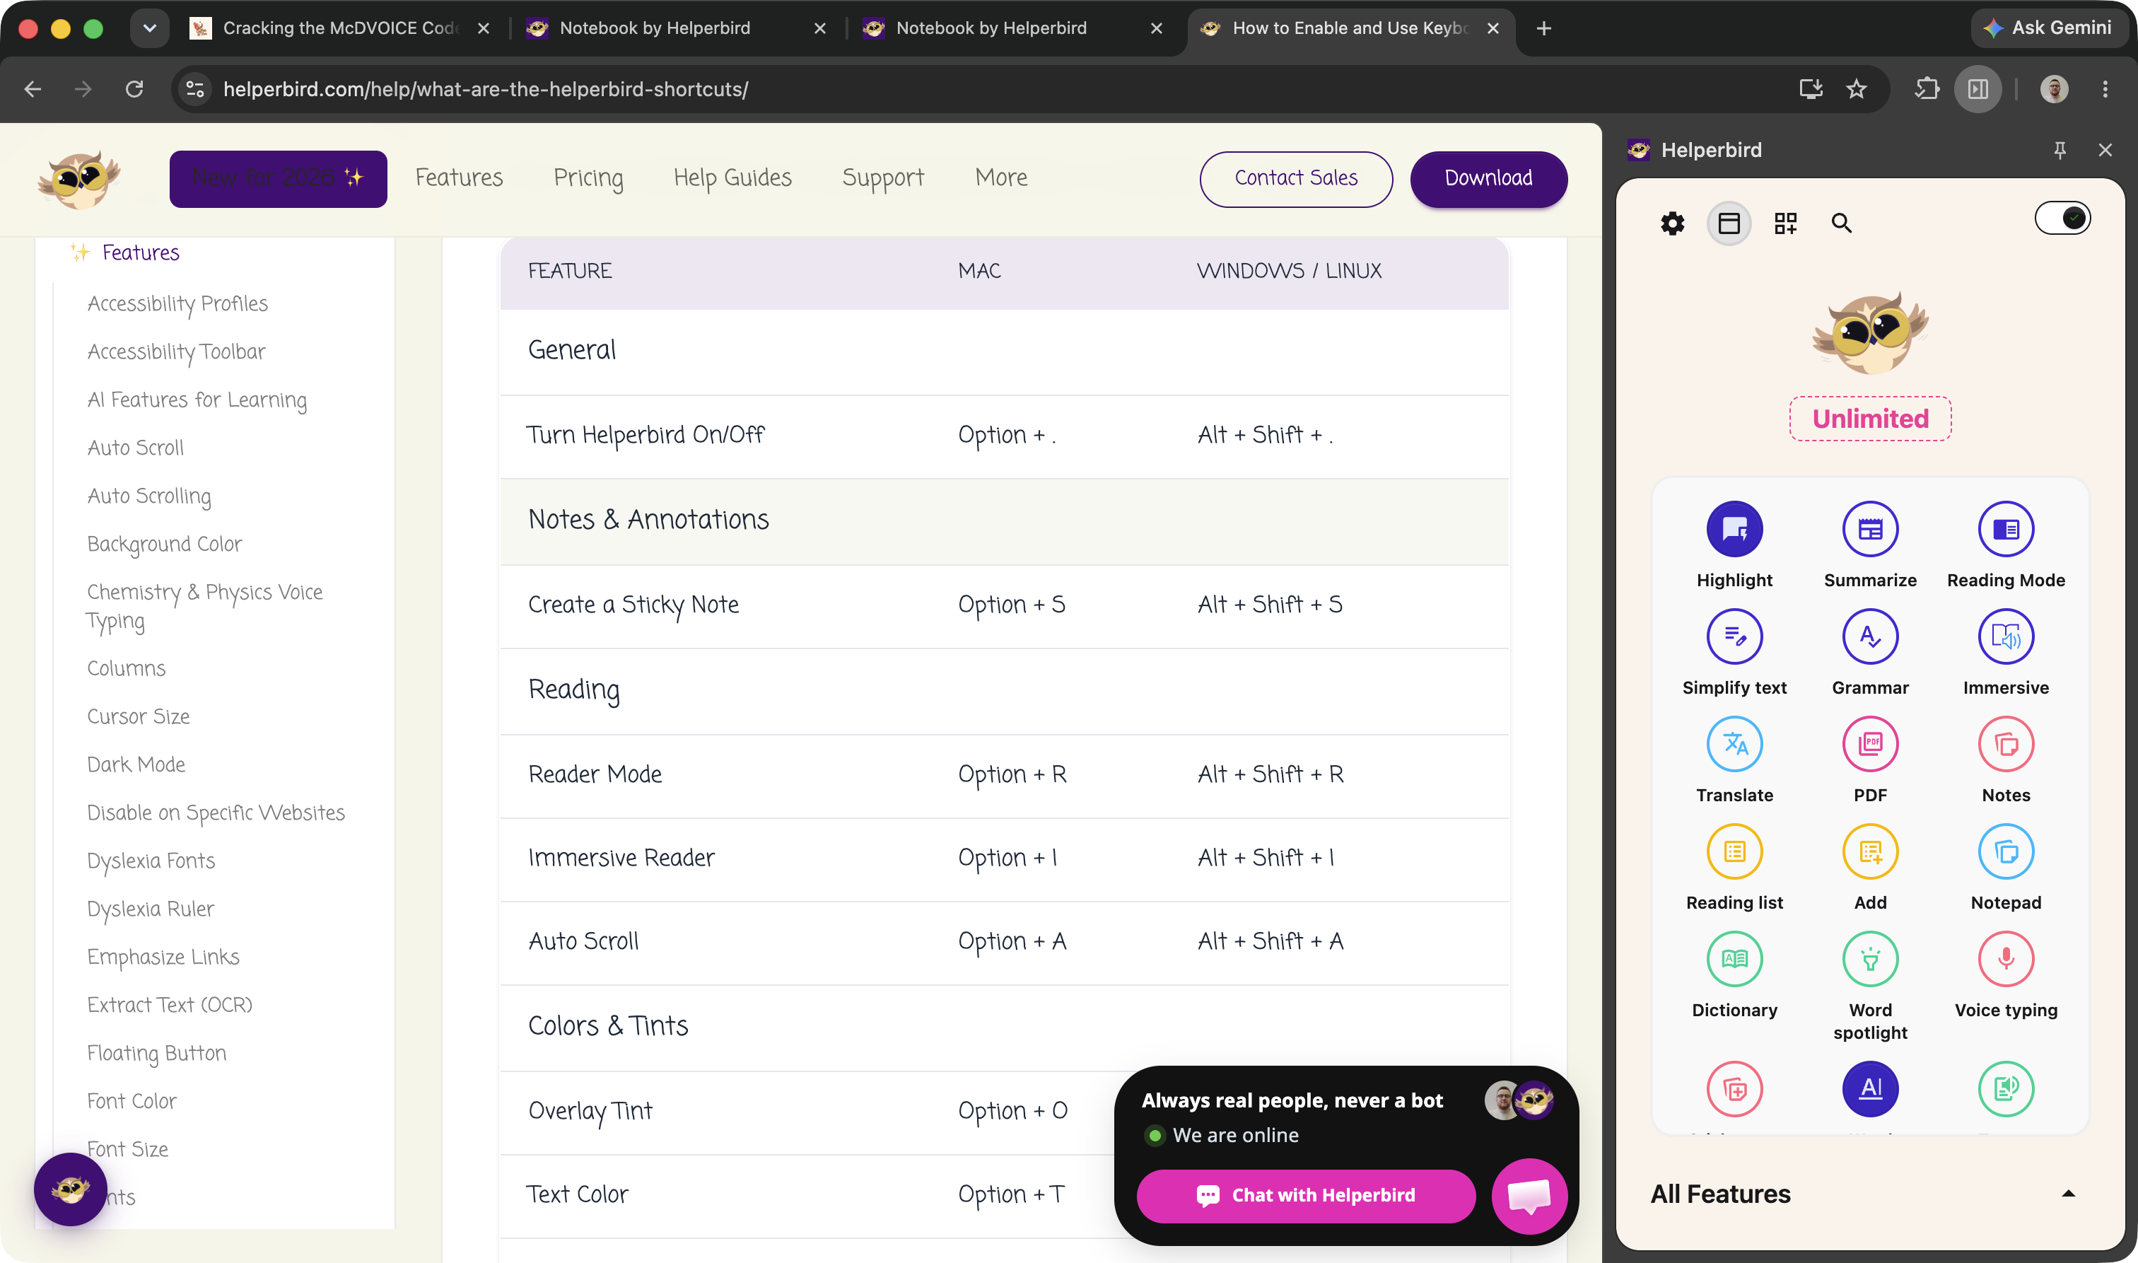This screenshot has width=2138, height=1263.
Task: View site information for helperbird.com
Action: pos(195,88)
